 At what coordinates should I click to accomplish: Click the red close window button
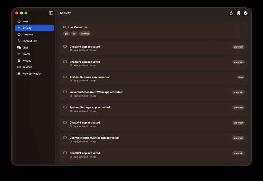point(17,13)
